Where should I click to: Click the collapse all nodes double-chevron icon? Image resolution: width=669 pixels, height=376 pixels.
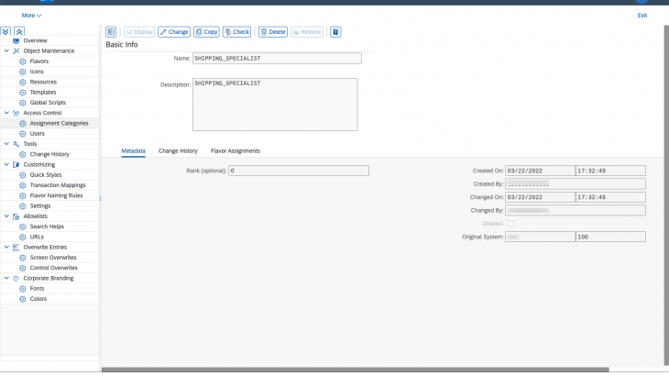pos(19,31)
